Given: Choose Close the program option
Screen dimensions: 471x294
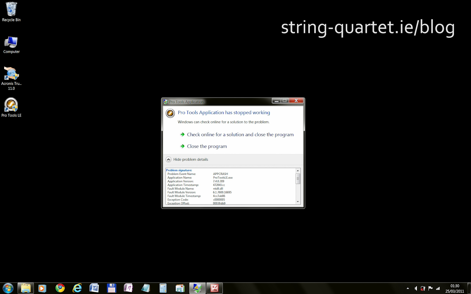Looking at the screenshot, I should 207,146.
